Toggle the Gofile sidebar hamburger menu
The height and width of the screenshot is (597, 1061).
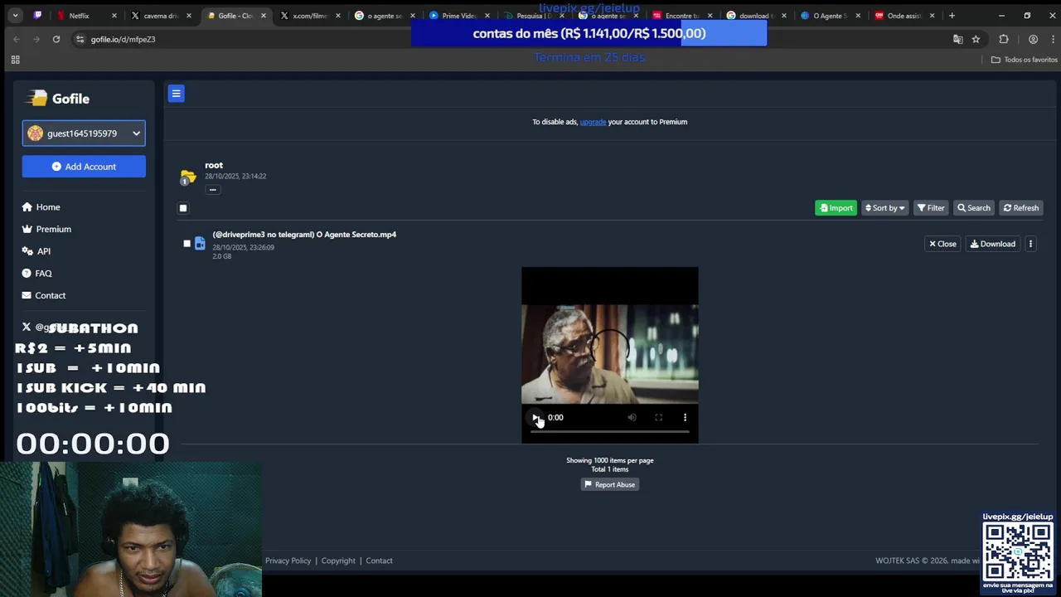click(x=176, y=94)
